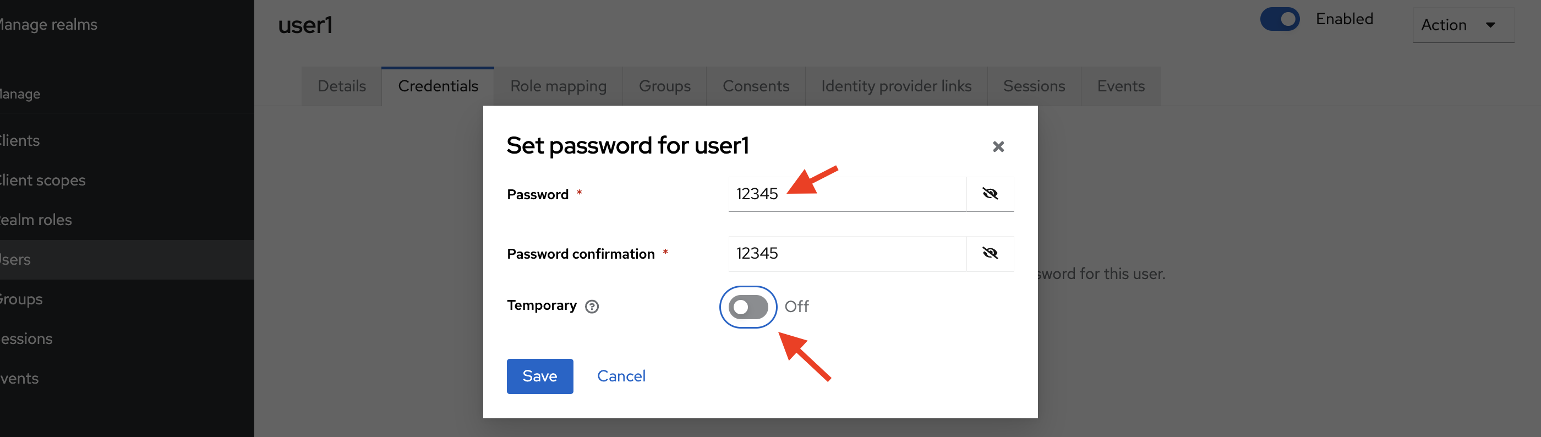
Task: Open the Role mapping tab
Action: pos(558,86)
